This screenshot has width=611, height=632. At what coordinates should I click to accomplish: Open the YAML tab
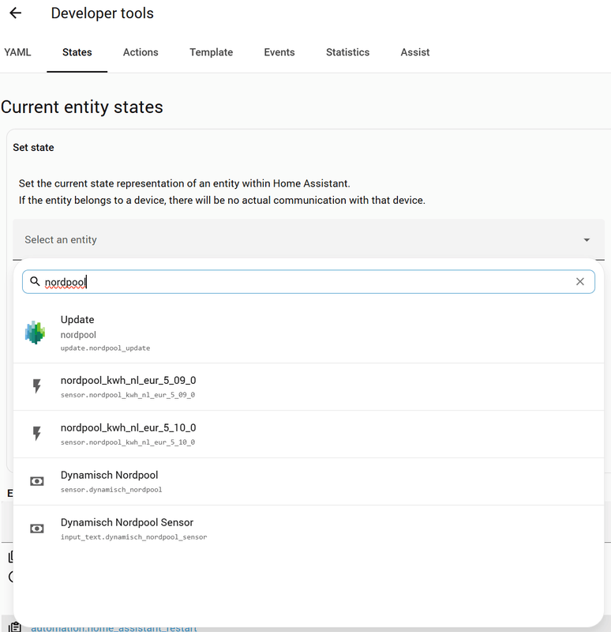pyautogui.click(x=17, y=52)
